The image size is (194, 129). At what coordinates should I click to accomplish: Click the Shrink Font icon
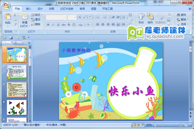85,17
